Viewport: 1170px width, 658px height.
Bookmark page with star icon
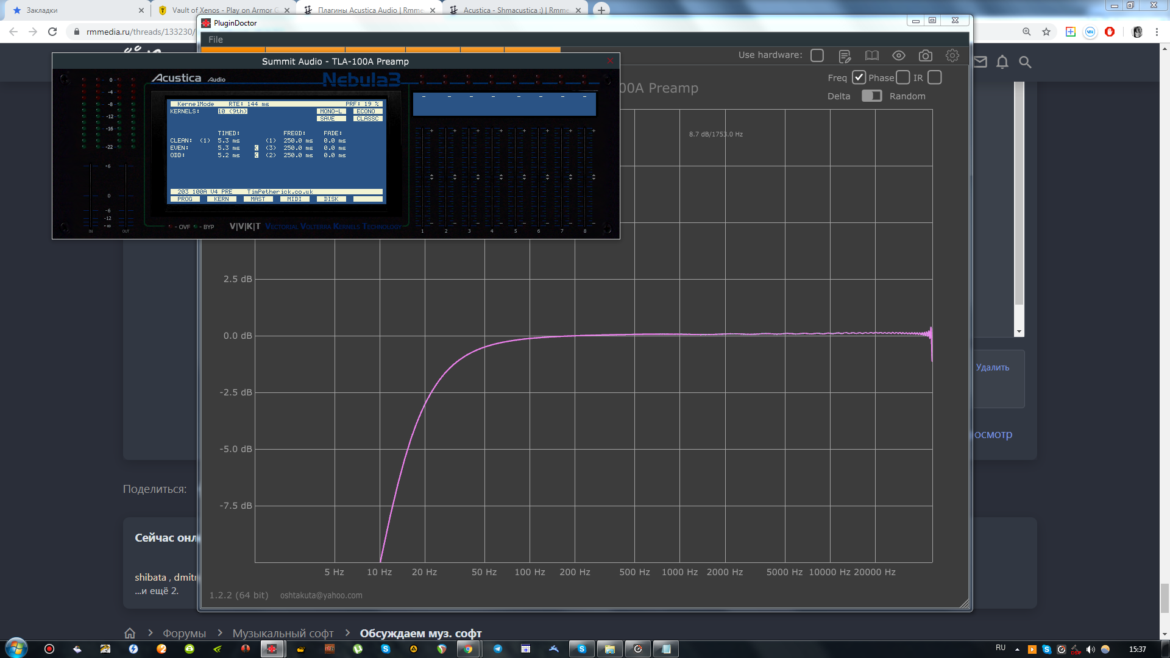tap(1046, 32)
